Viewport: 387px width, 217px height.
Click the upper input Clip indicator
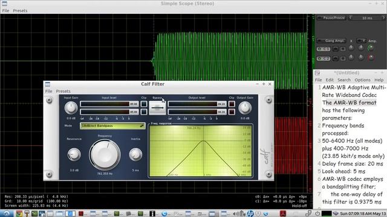tap(144, 104)
